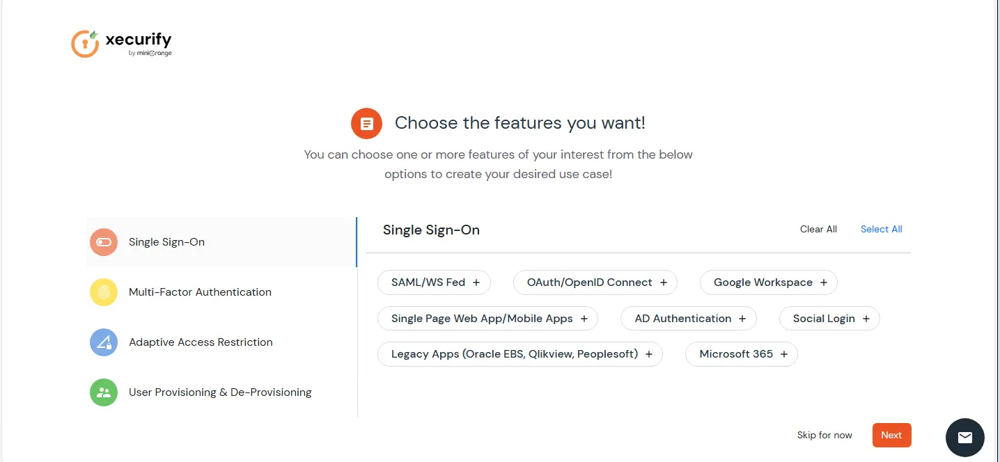This screenshot has width=1000, height=462.
Task: Switch to Multi-Factor Authentication category
Action: click(200, 292)
